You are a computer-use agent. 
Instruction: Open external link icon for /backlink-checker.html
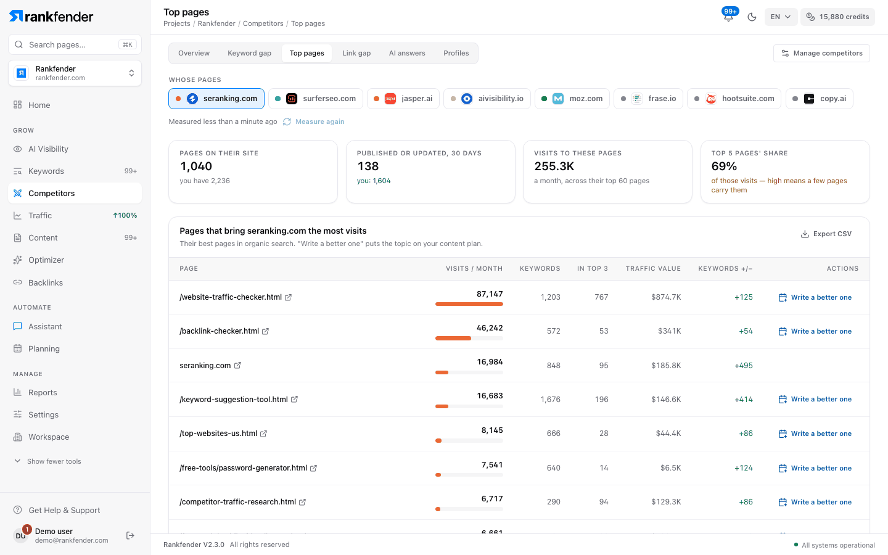(265, 331)
